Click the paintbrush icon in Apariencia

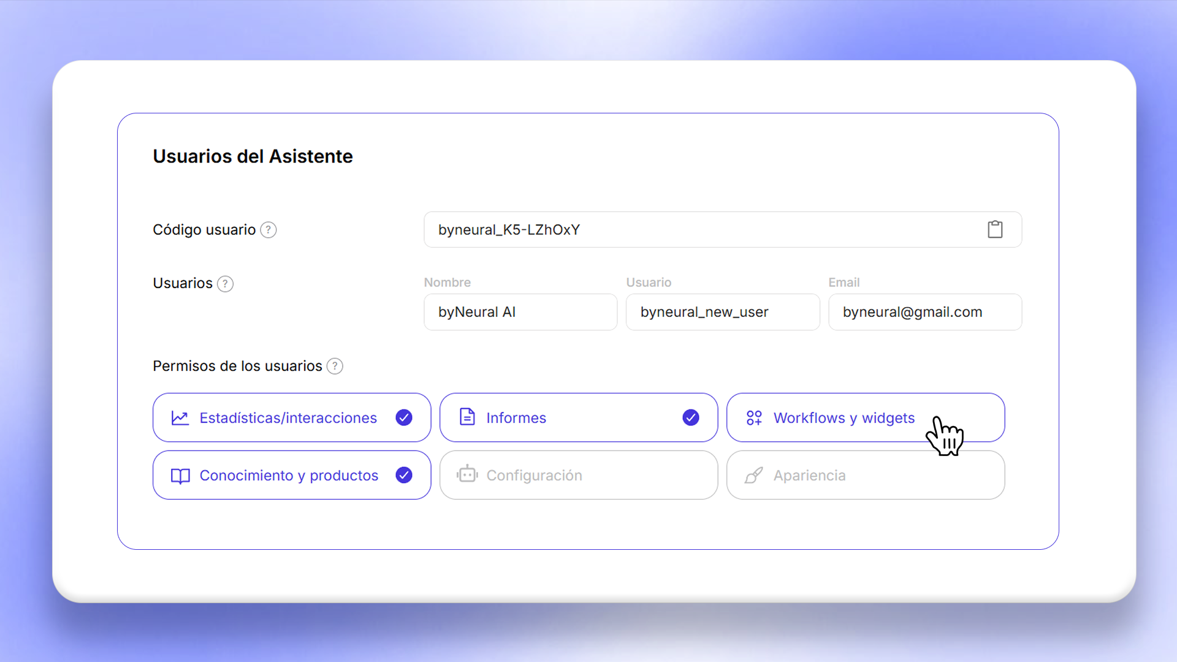(754, 476)
